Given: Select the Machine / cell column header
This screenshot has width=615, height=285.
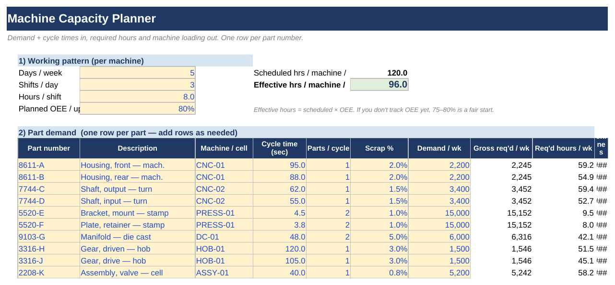Looking at the screenshot, I should [224, 148].
